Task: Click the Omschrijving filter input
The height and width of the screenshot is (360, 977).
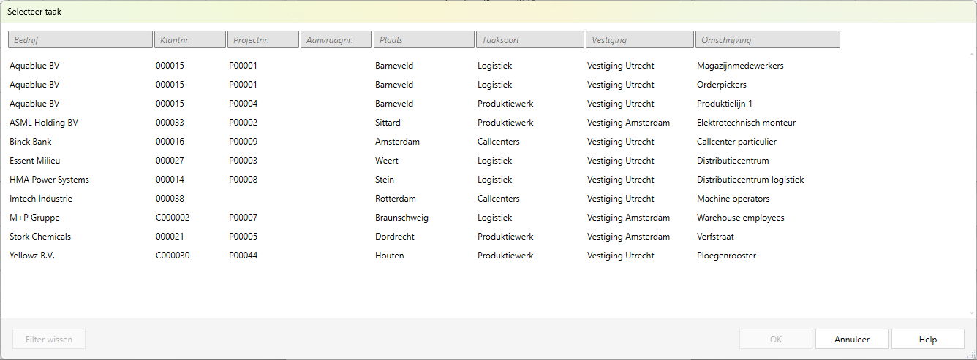Action: 766,40
